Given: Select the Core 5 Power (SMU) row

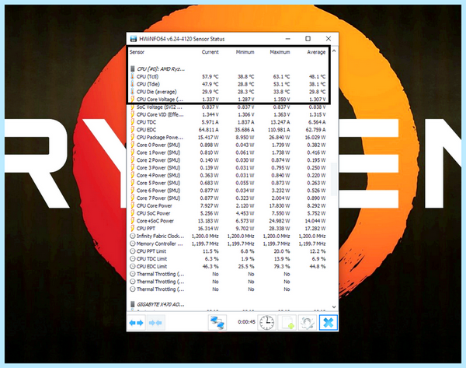Looking at the screenshot, I should tap(228, 183).
